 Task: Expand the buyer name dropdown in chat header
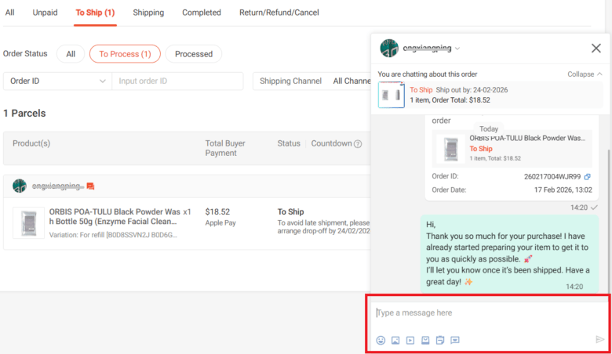[457, 49]
